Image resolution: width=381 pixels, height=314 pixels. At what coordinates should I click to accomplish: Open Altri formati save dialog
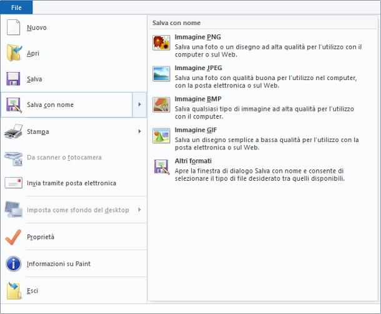tap(262, 170)
